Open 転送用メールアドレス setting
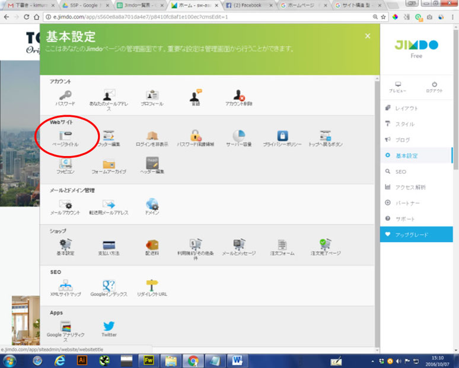The height and width of the screenshot is (368, 459). (109, 207)
